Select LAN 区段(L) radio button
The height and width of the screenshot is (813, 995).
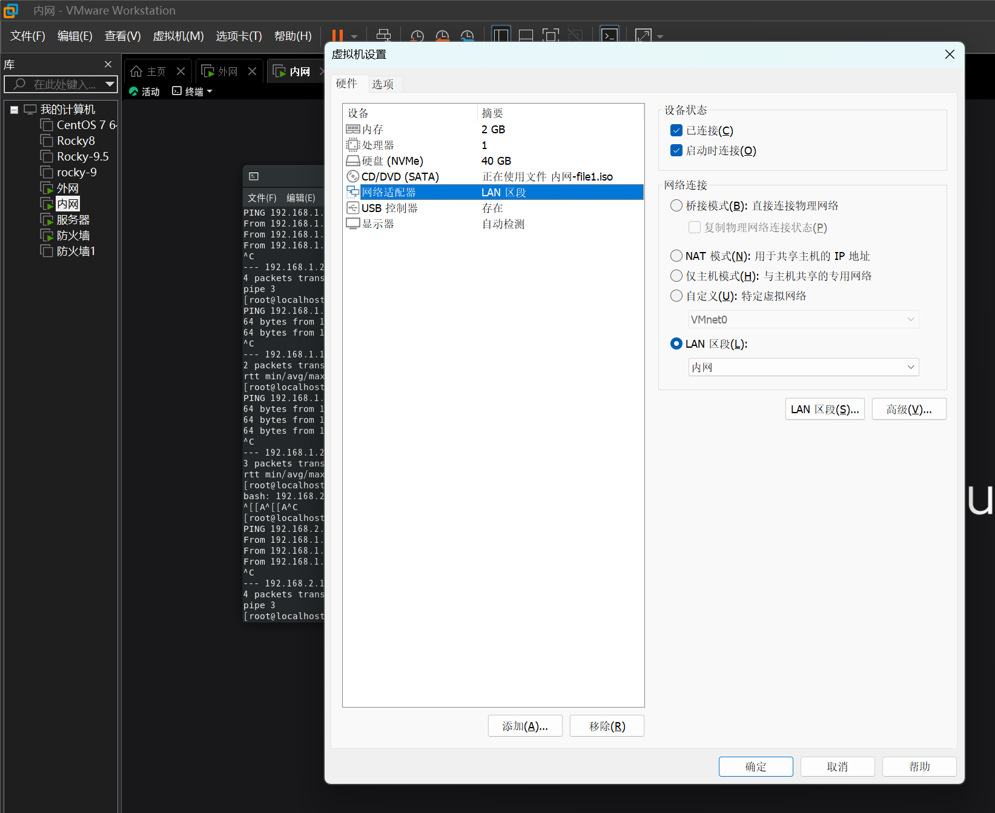click(x=676, y=343)
